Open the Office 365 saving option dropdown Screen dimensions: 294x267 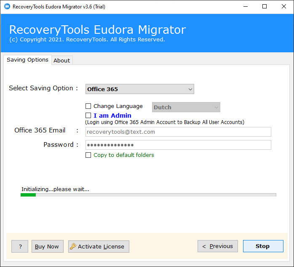[140, 89]
